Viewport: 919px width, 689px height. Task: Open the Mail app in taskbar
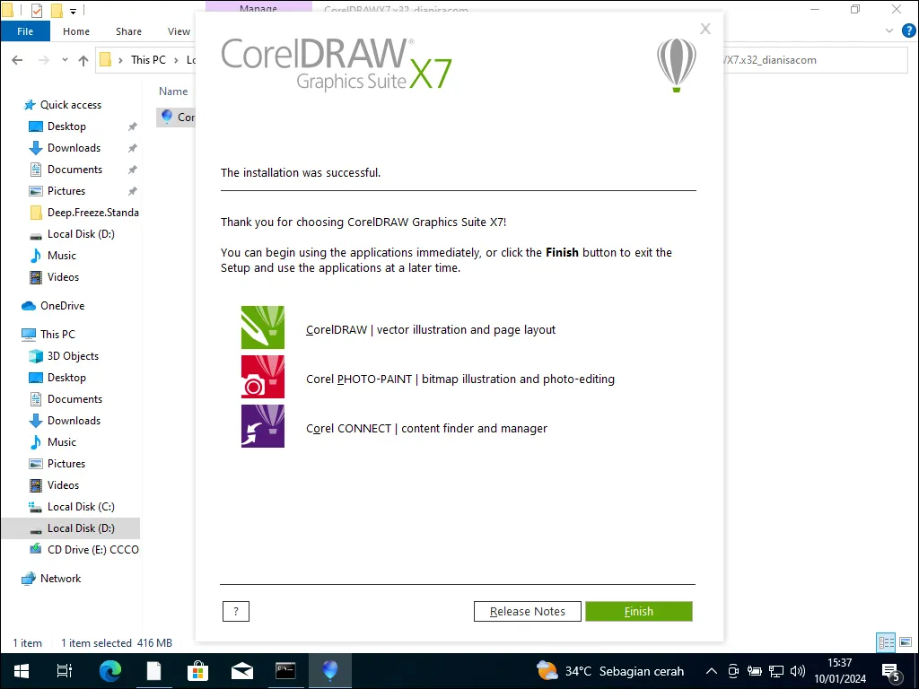coord(241,670)
